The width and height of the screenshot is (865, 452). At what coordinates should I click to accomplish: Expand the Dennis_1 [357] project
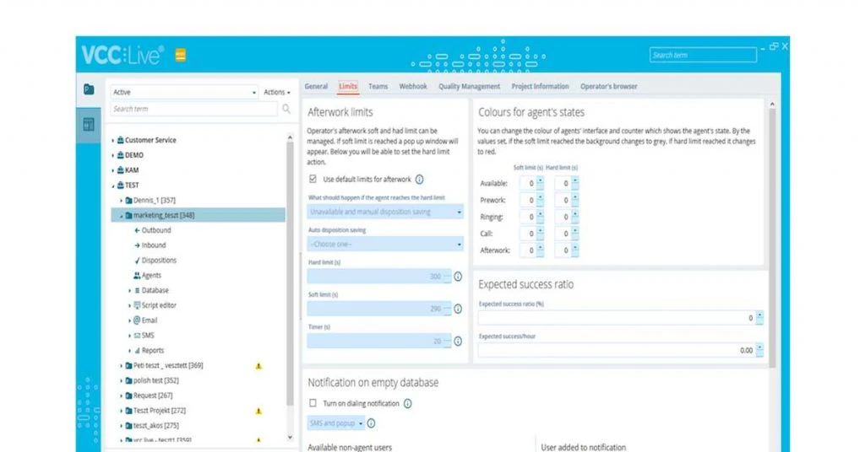coord(122,201)
